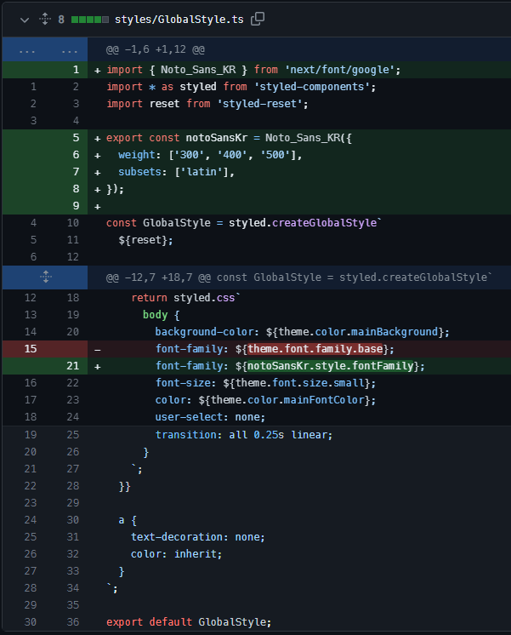The width and height of the screenshot is (511, 635).
Task: Select added line number 5
Action: (76, 138)
